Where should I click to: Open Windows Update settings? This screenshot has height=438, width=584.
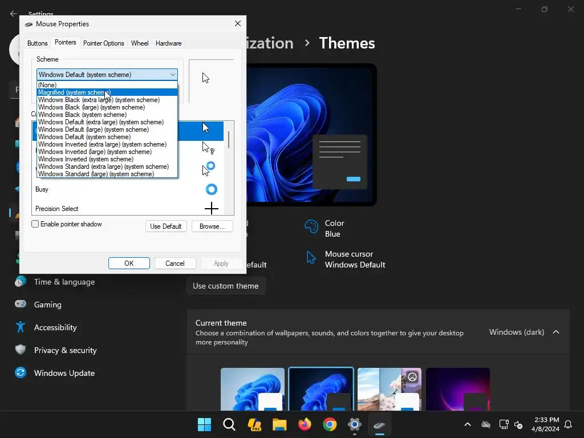(56, 373)
